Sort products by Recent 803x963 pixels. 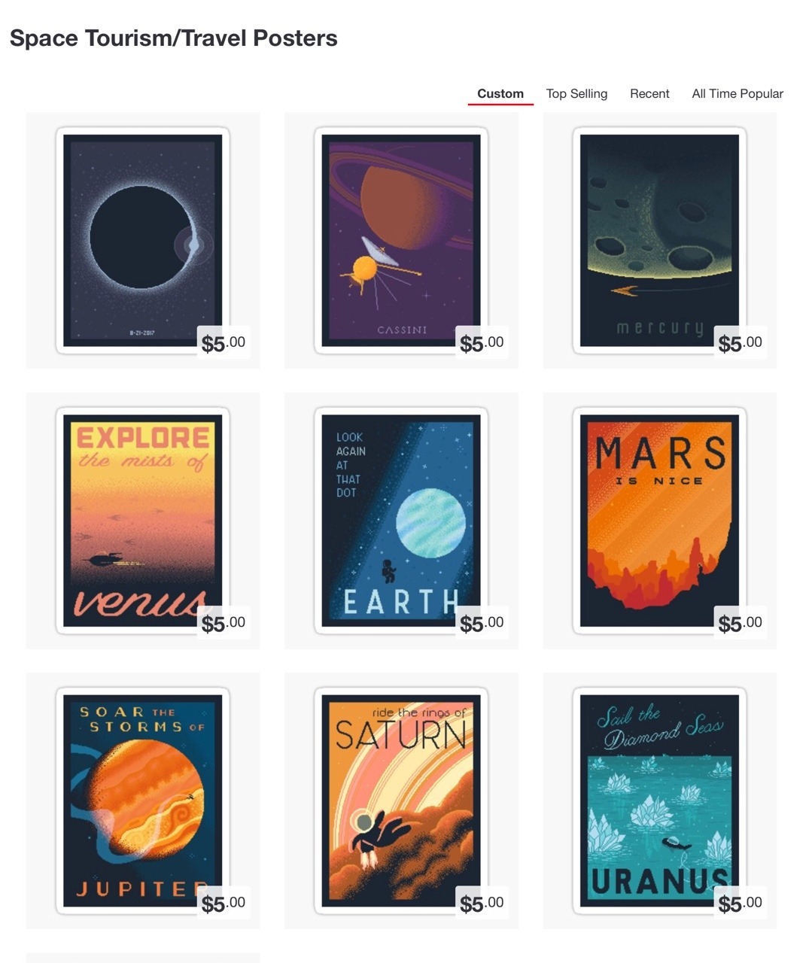click(649, 93)
